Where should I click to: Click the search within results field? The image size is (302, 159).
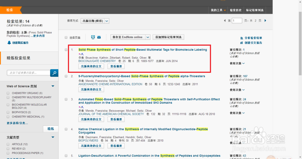tap(28, 73)
